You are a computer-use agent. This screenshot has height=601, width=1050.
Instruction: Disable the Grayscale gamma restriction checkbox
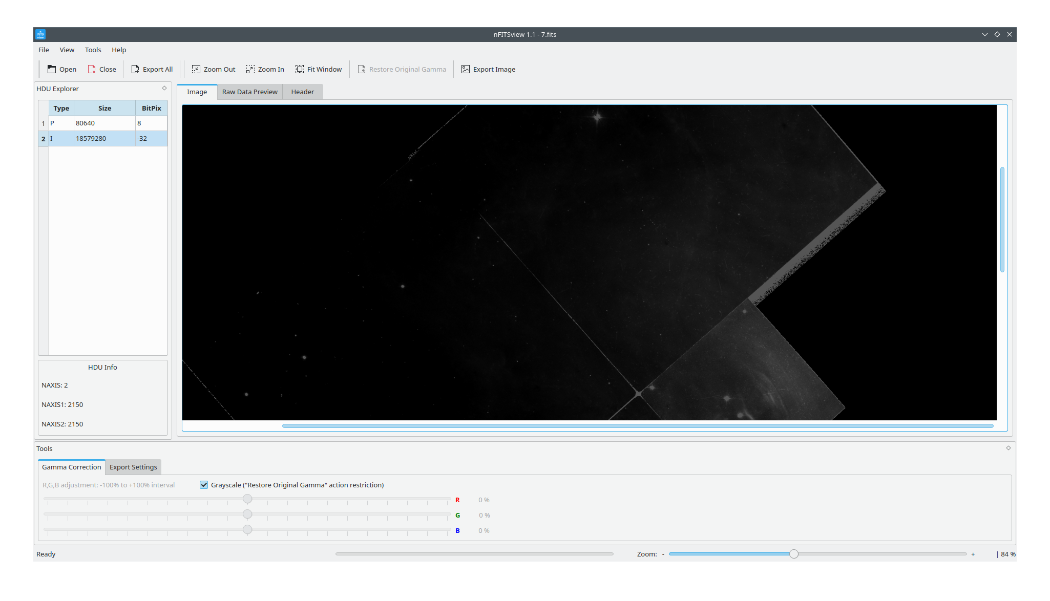204,485
